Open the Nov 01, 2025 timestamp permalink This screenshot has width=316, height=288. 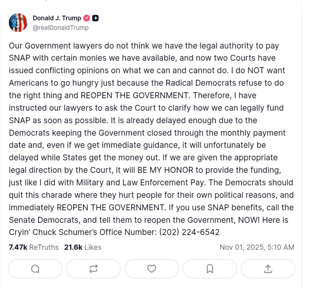point(257,247)
